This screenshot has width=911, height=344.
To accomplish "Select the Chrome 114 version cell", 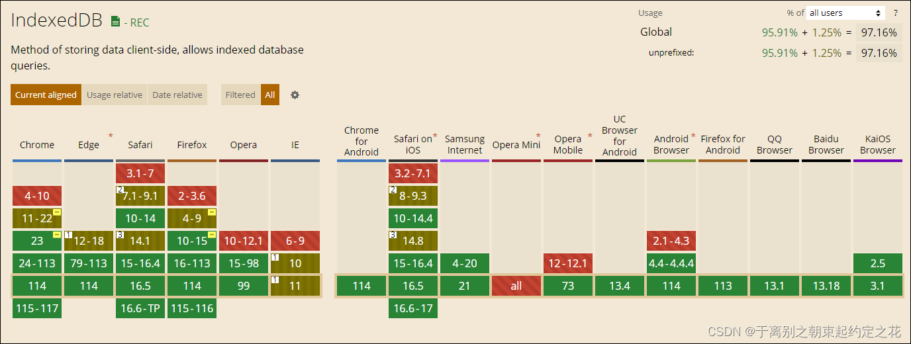I will (37, 286).
